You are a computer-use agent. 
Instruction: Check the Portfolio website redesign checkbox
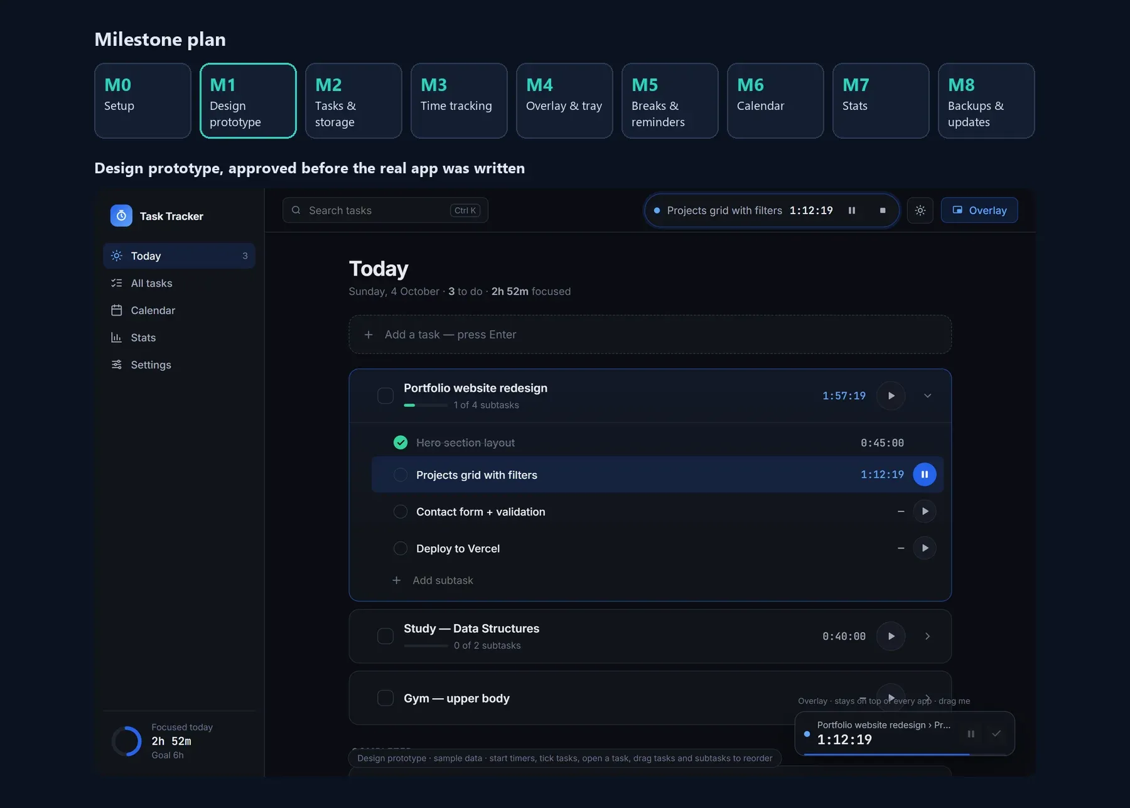[x=385, y=396]
